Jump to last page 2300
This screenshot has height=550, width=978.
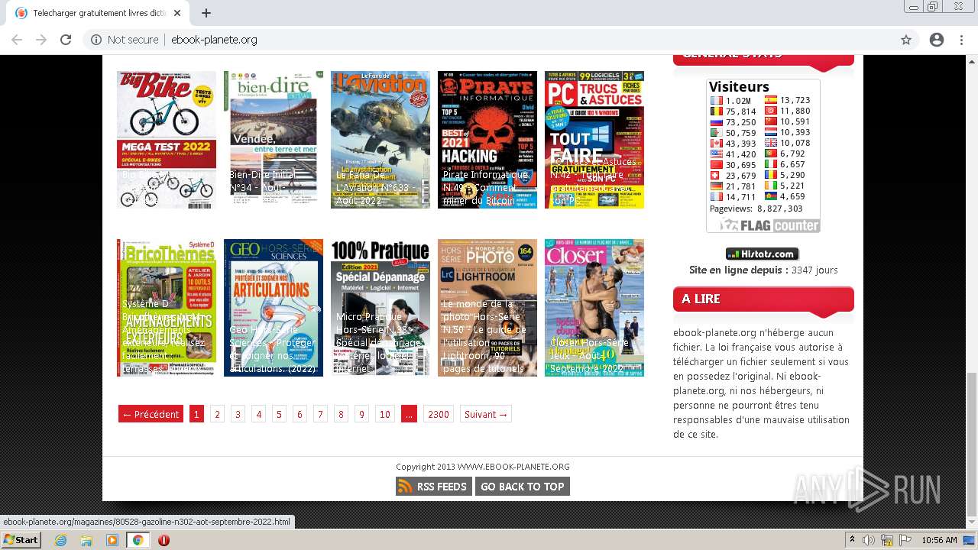pyautogui.click(x=439, y=414)
